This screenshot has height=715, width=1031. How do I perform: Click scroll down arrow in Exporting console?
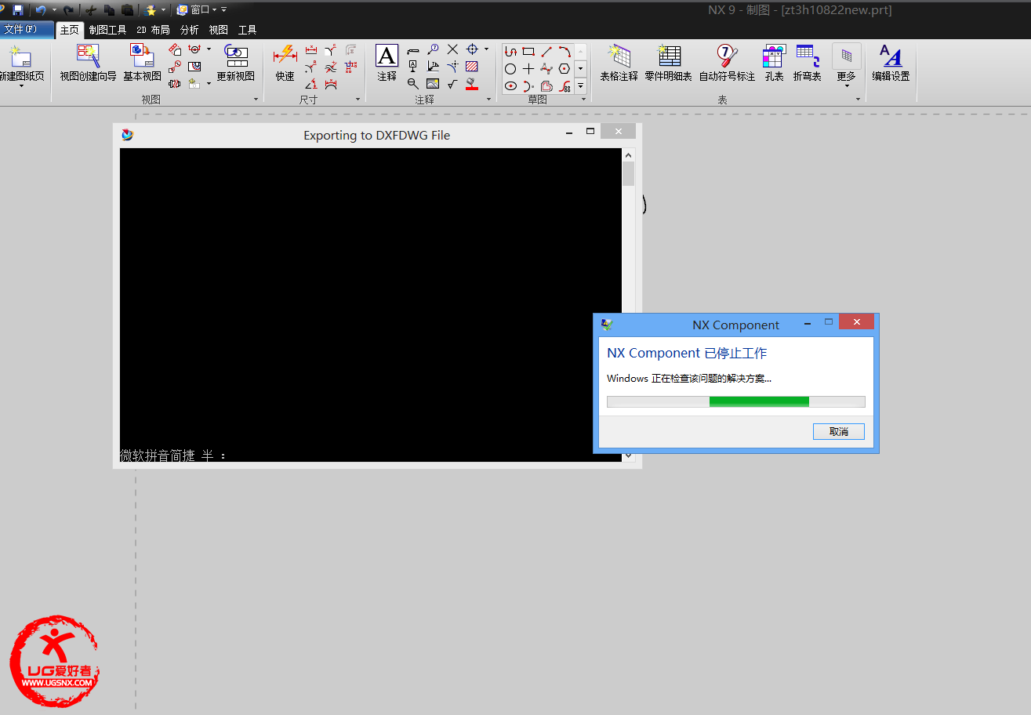pos(628,455)
